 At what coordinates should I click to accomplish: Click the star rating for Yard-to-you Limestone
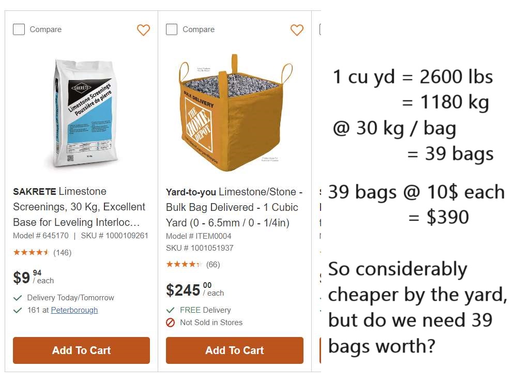tap(184, 265)
